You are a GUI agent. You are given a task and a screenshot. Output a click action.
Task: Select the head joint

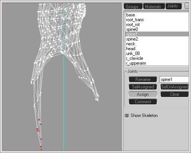[x=157, y=49]
